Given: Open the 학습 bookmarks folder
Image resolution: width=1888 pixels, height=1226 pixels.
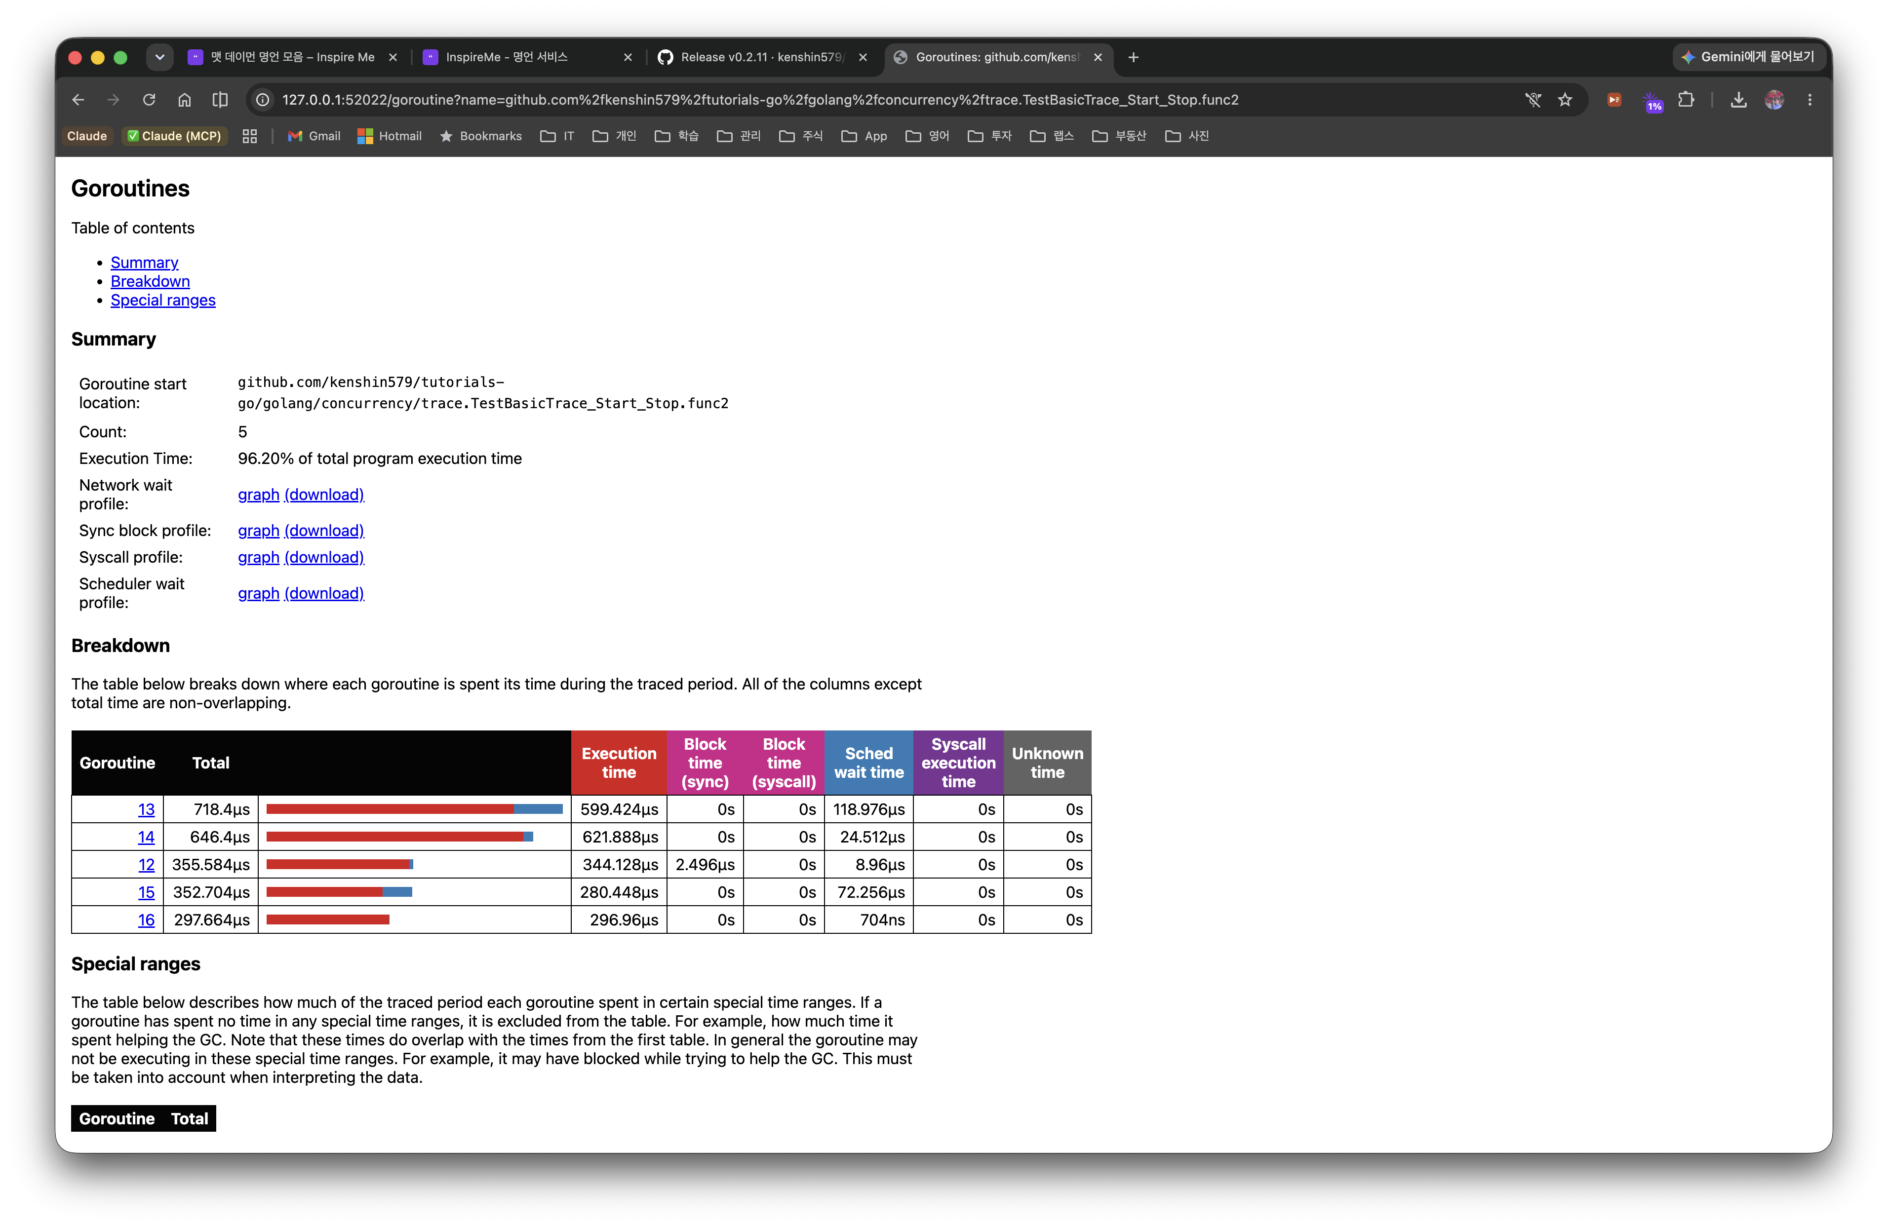Looking at the screenshot, I should click(677, 136).
